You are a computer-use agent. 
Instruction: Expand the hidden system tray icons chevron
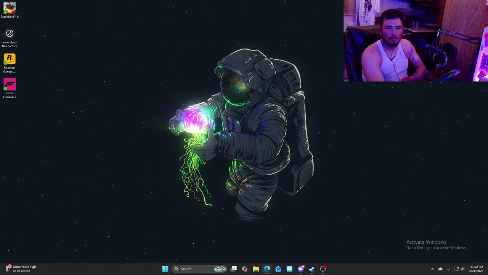(432, 269)
